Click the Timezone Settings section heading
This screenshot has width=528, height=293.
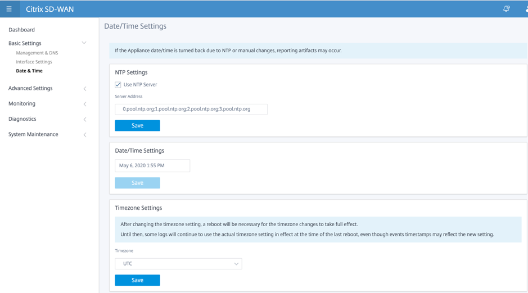(x=138, y=208)
